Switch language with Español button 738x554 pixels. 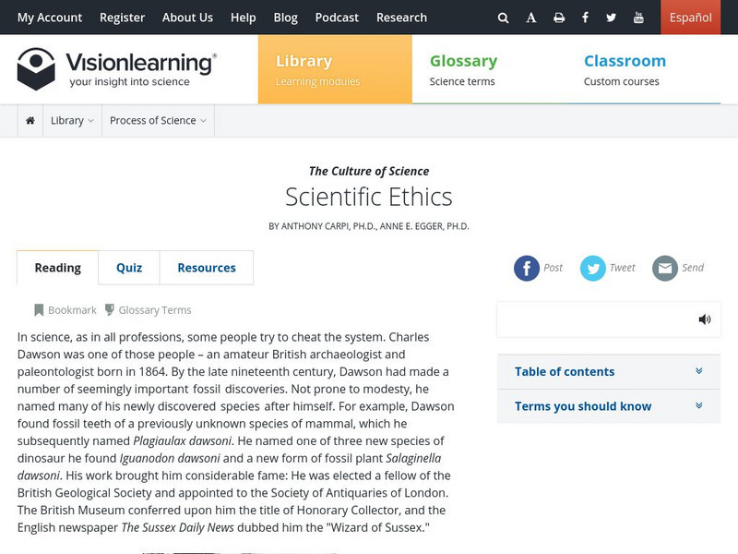click(x=690, y=18)
